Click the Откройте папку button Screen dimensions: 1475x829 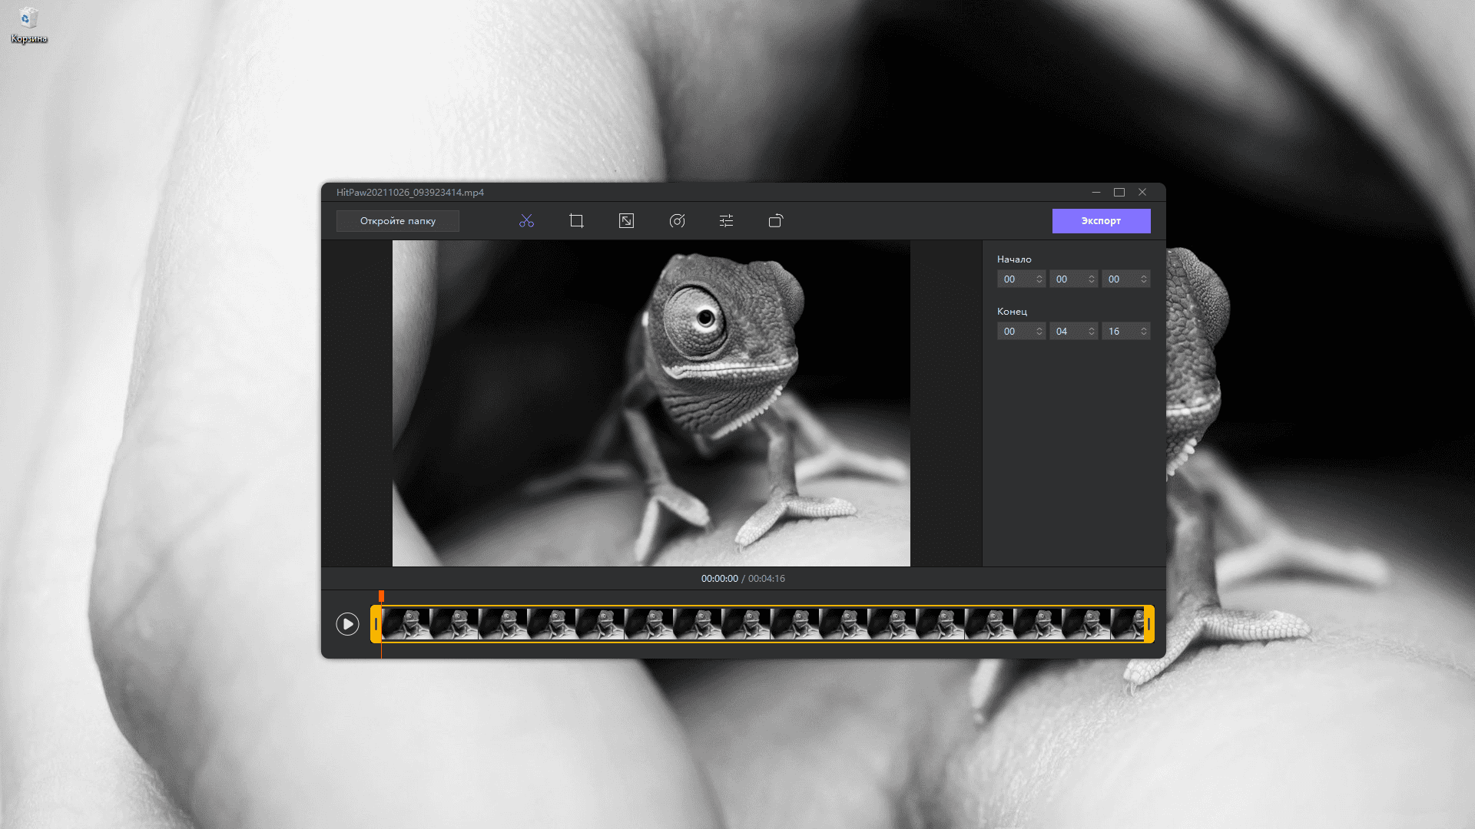(398, 221)
